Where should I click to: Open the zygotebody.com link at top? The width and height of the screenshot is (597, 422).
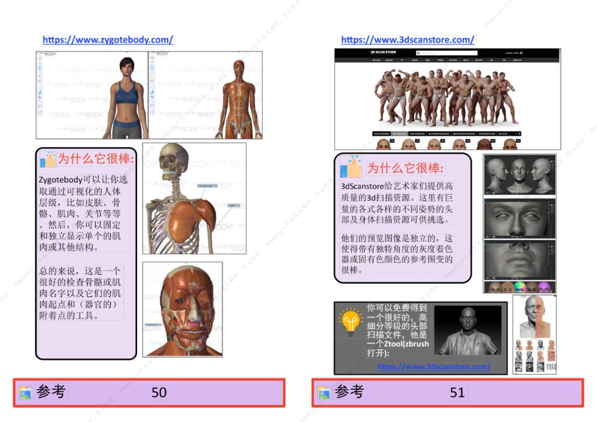coord(108,40)
